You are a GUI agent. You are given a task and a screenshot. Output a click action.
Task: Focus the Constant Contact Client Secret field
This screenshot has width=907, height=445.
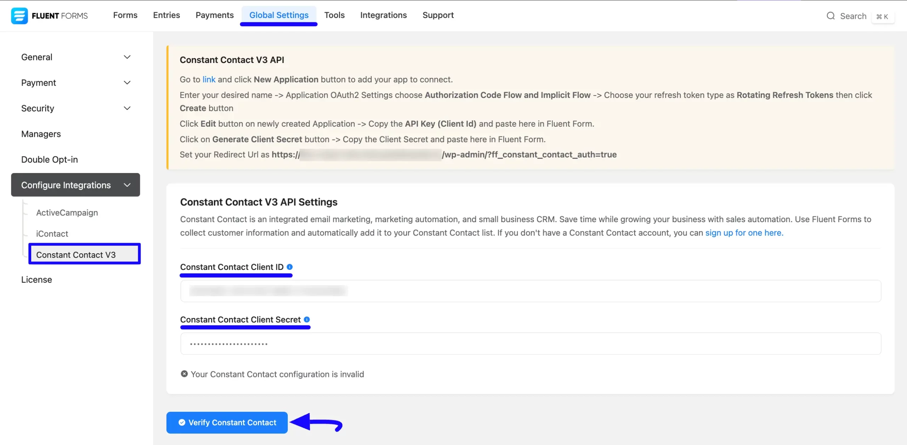[x=531, y=343]
